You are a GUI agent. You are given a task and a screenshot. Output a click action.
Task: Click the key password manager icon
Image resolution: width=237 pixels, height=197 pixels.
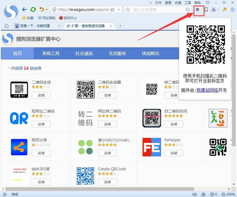click(224, 9)
